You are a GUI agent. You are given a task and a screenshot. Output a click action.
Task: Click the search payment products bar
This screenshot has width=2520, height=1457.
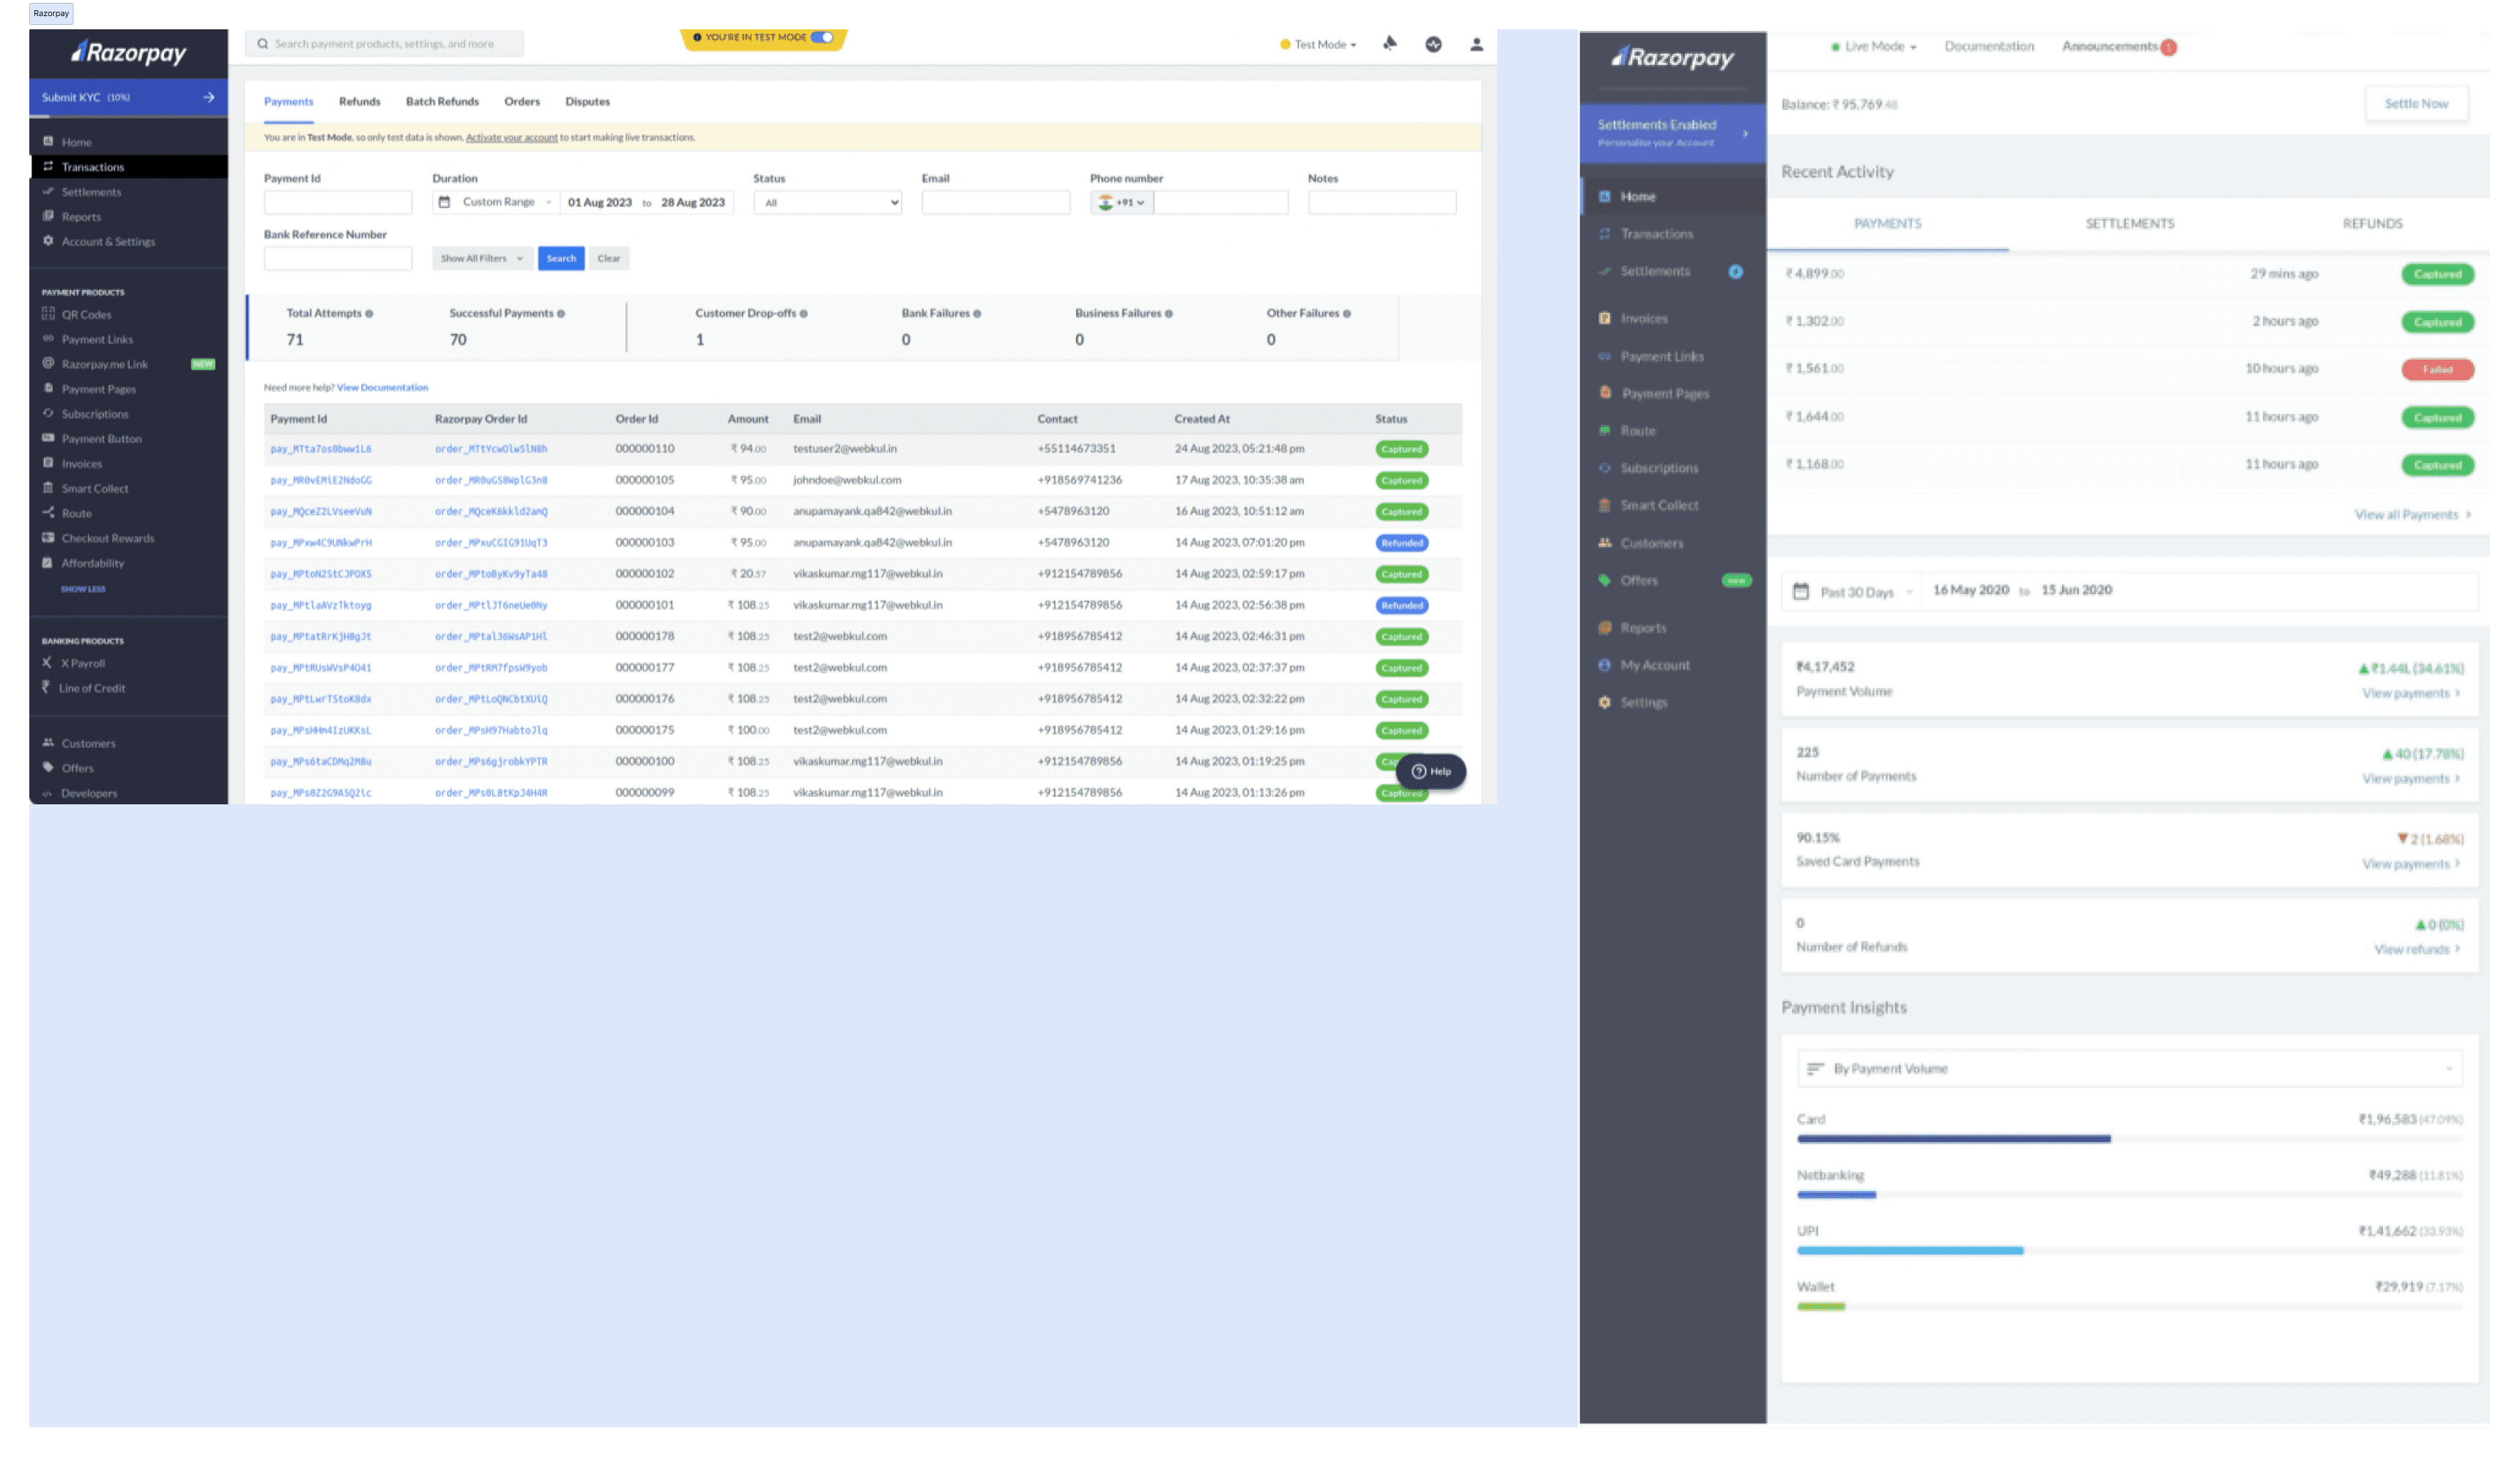click(384, 43)
